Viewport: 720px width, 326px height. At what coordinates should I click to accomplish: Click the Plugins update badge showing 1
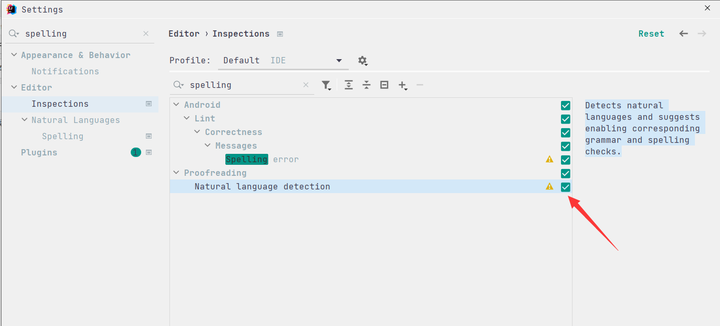pyautogui.click(x=136, y=152)
